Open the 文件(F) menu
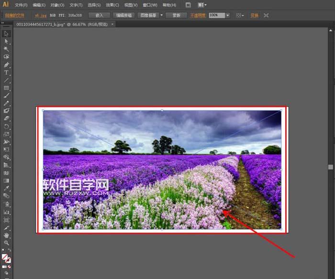This screenshot has height=279, width=335. [21, 5]
